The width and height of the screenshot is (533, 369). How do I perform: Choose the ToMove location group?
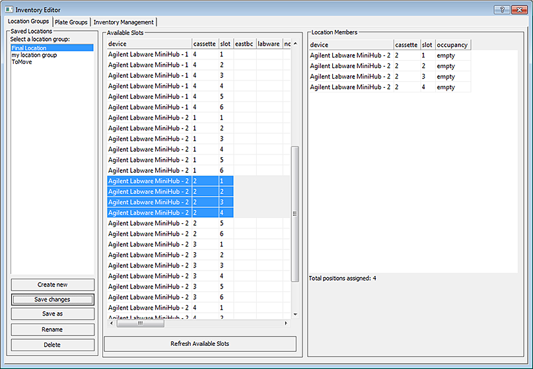pyautogui.click(x=21, y=62)
